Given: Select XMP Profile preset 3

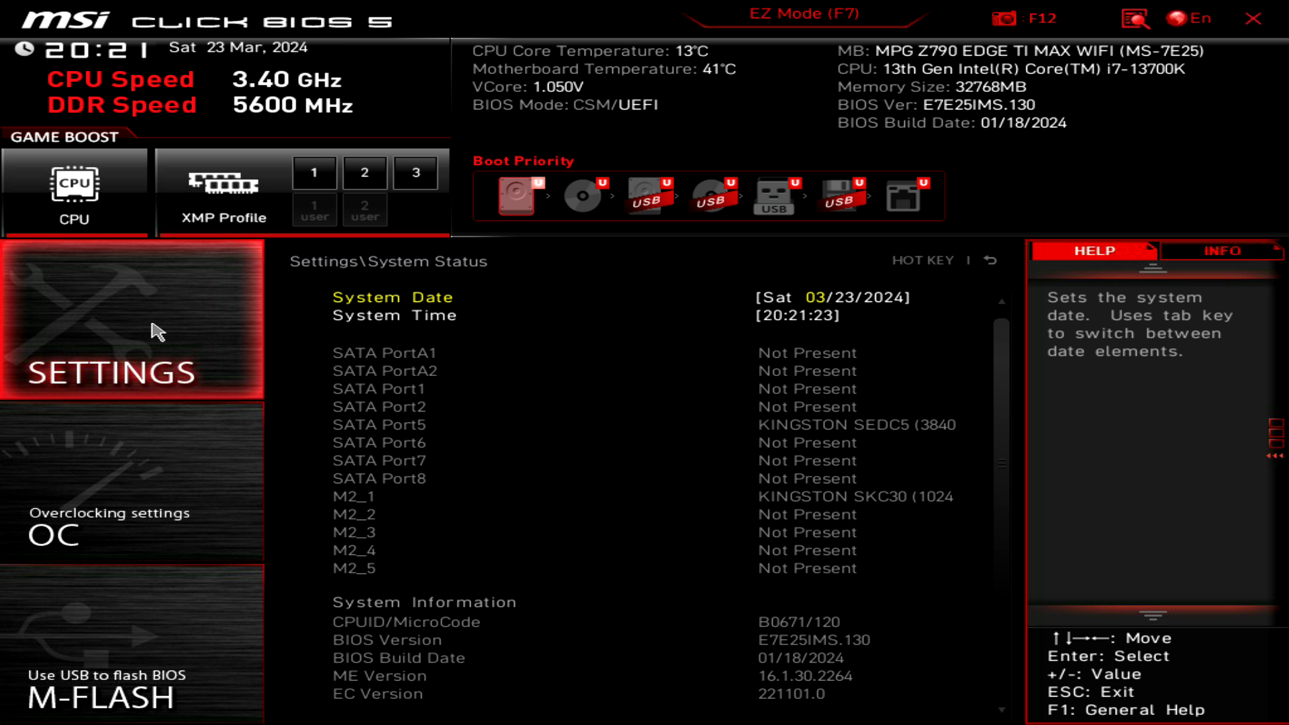Looking at the screenshot, I should (414, 172).
